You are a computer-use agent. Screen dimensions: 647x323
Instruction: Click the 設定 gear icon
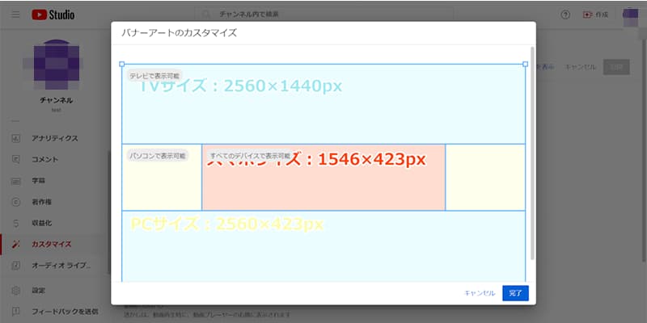(15, 291)
